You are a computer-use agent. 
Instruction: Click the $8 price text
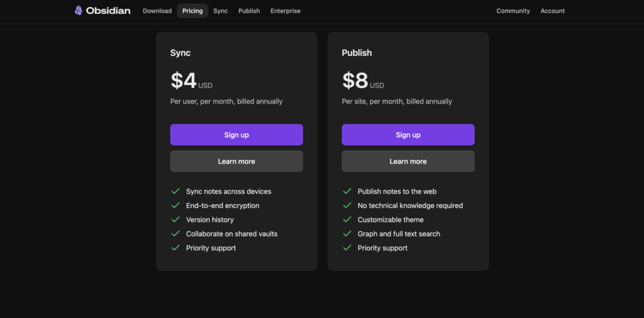tap(355, 80)
